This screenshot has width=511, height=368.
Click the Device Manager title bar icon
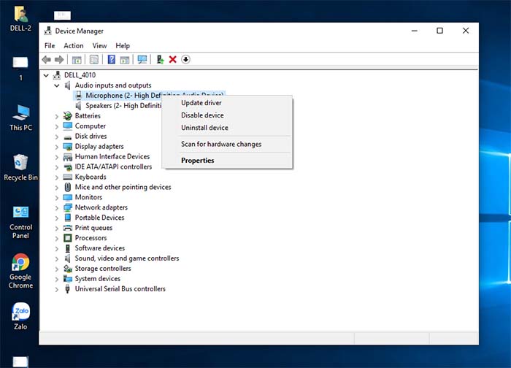[x=47, y=31]
